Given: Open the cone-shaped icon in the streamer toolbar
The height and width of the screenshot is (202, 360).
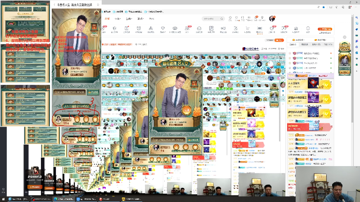Looking at the screenshot, I should (x=151, y=28).
